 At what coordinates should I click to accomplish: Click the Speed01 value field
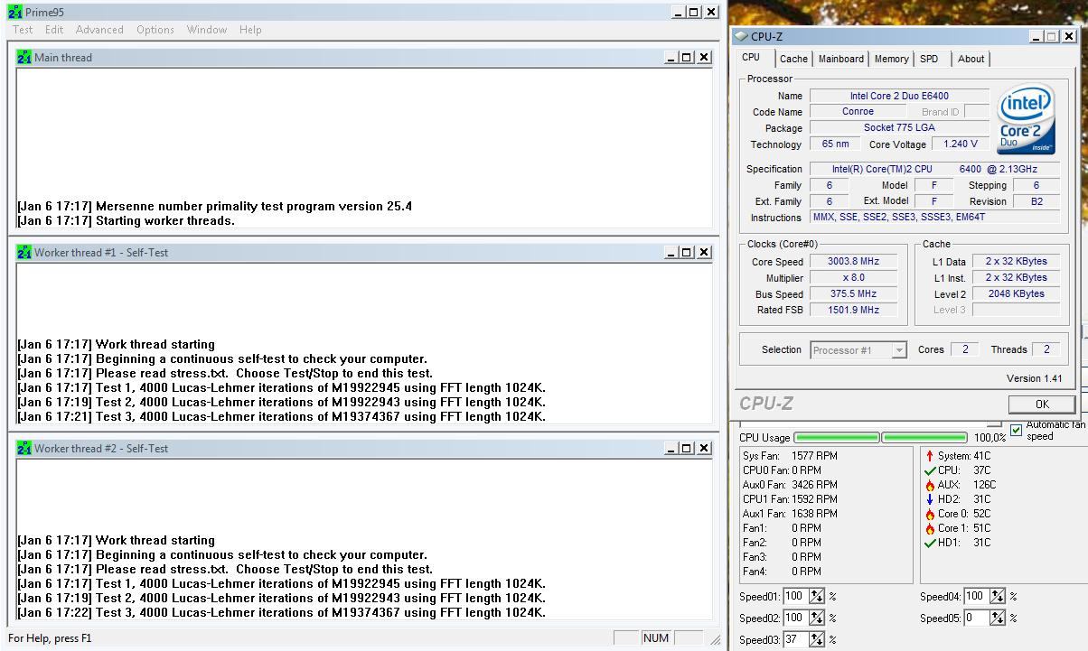point(795,596)
